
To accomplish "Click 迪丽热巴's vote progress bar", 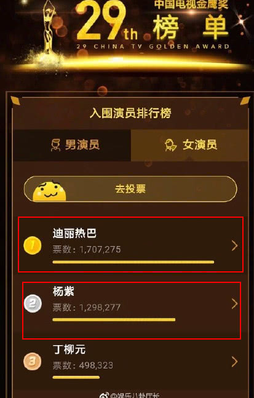I will click(x=133, y=262).
